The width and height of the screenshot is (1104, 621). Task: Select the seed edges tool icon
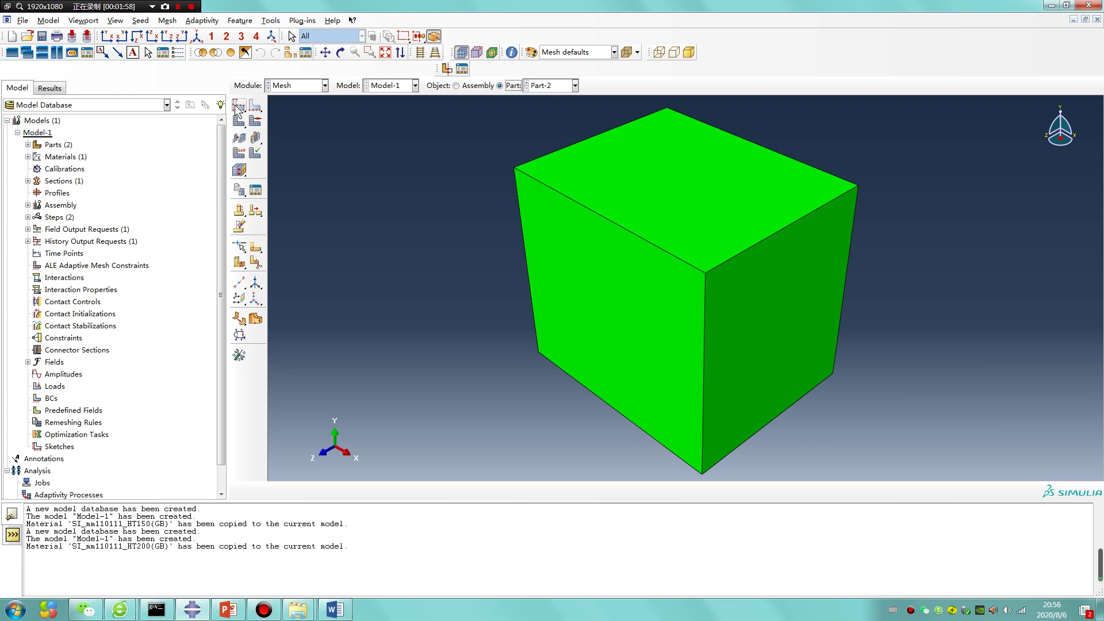[x=255, y=106]
